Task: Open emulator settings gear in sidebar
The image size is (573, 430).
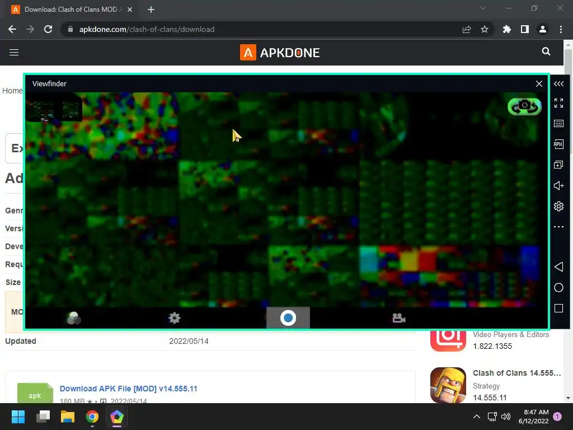Action: point(558,206)
